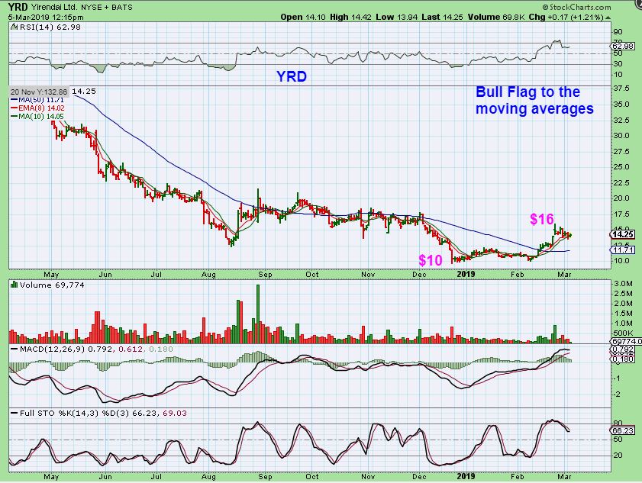Click the 14.25 last price tag on axis
The width and height of the screenshot is (642, 483).
(x=623, y=234)
